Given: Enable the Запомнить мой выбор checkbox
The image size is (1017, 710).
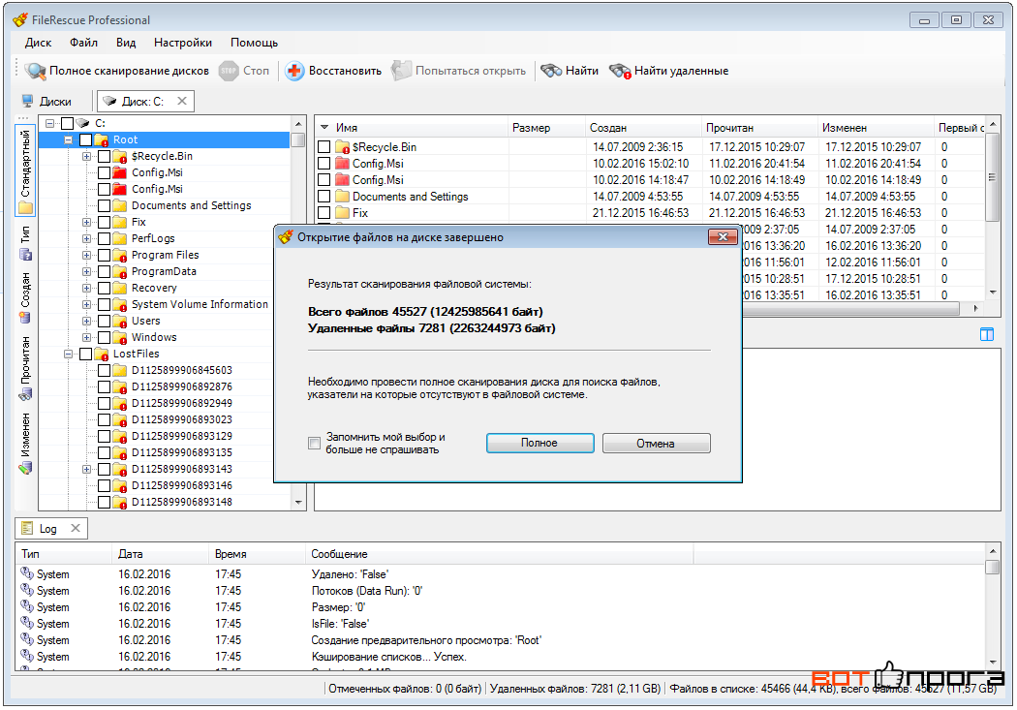Looking at the screenshot, I should (315, 444).
